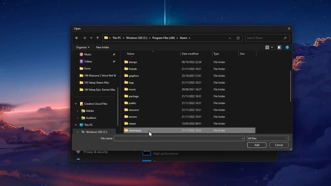Click the Cancel button
This screenshot has height=186, width=331.
pyautogui.click(x=279, y=145)
